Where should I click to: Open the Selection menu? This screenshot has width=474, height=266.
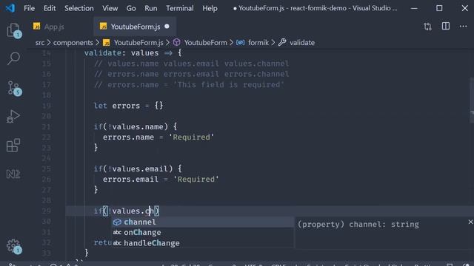[79, 8]
